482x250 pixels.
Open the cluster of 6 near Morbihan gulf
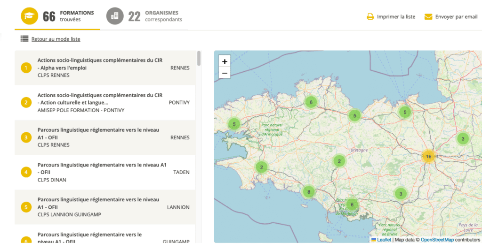click(x=352, y=205)
